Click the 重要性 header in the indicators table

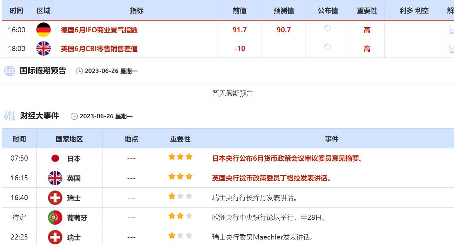[367, 11]
